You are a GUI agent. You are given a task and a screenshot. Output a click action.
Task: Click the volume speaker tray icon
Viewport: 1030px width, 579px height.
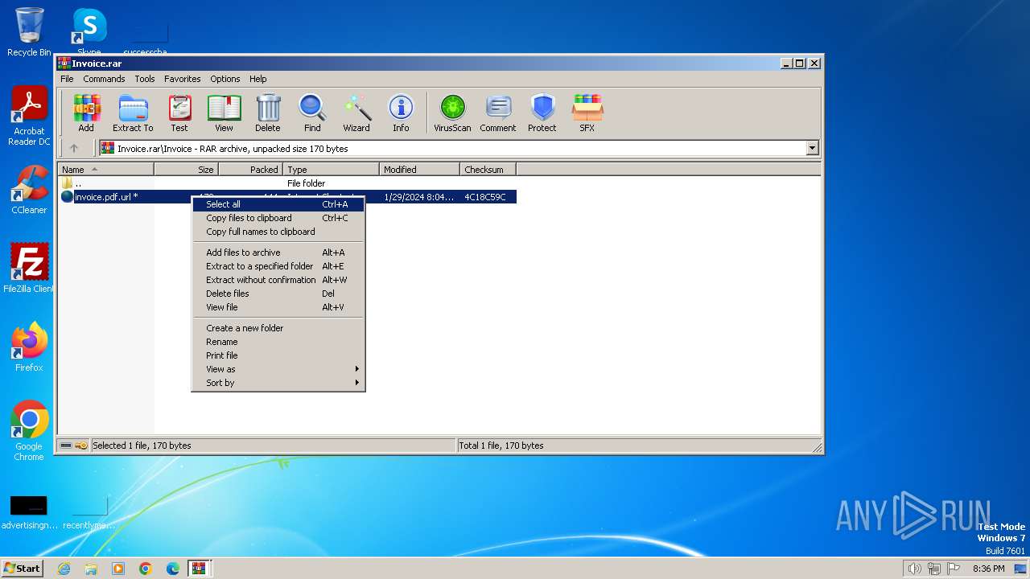[915, 569]
